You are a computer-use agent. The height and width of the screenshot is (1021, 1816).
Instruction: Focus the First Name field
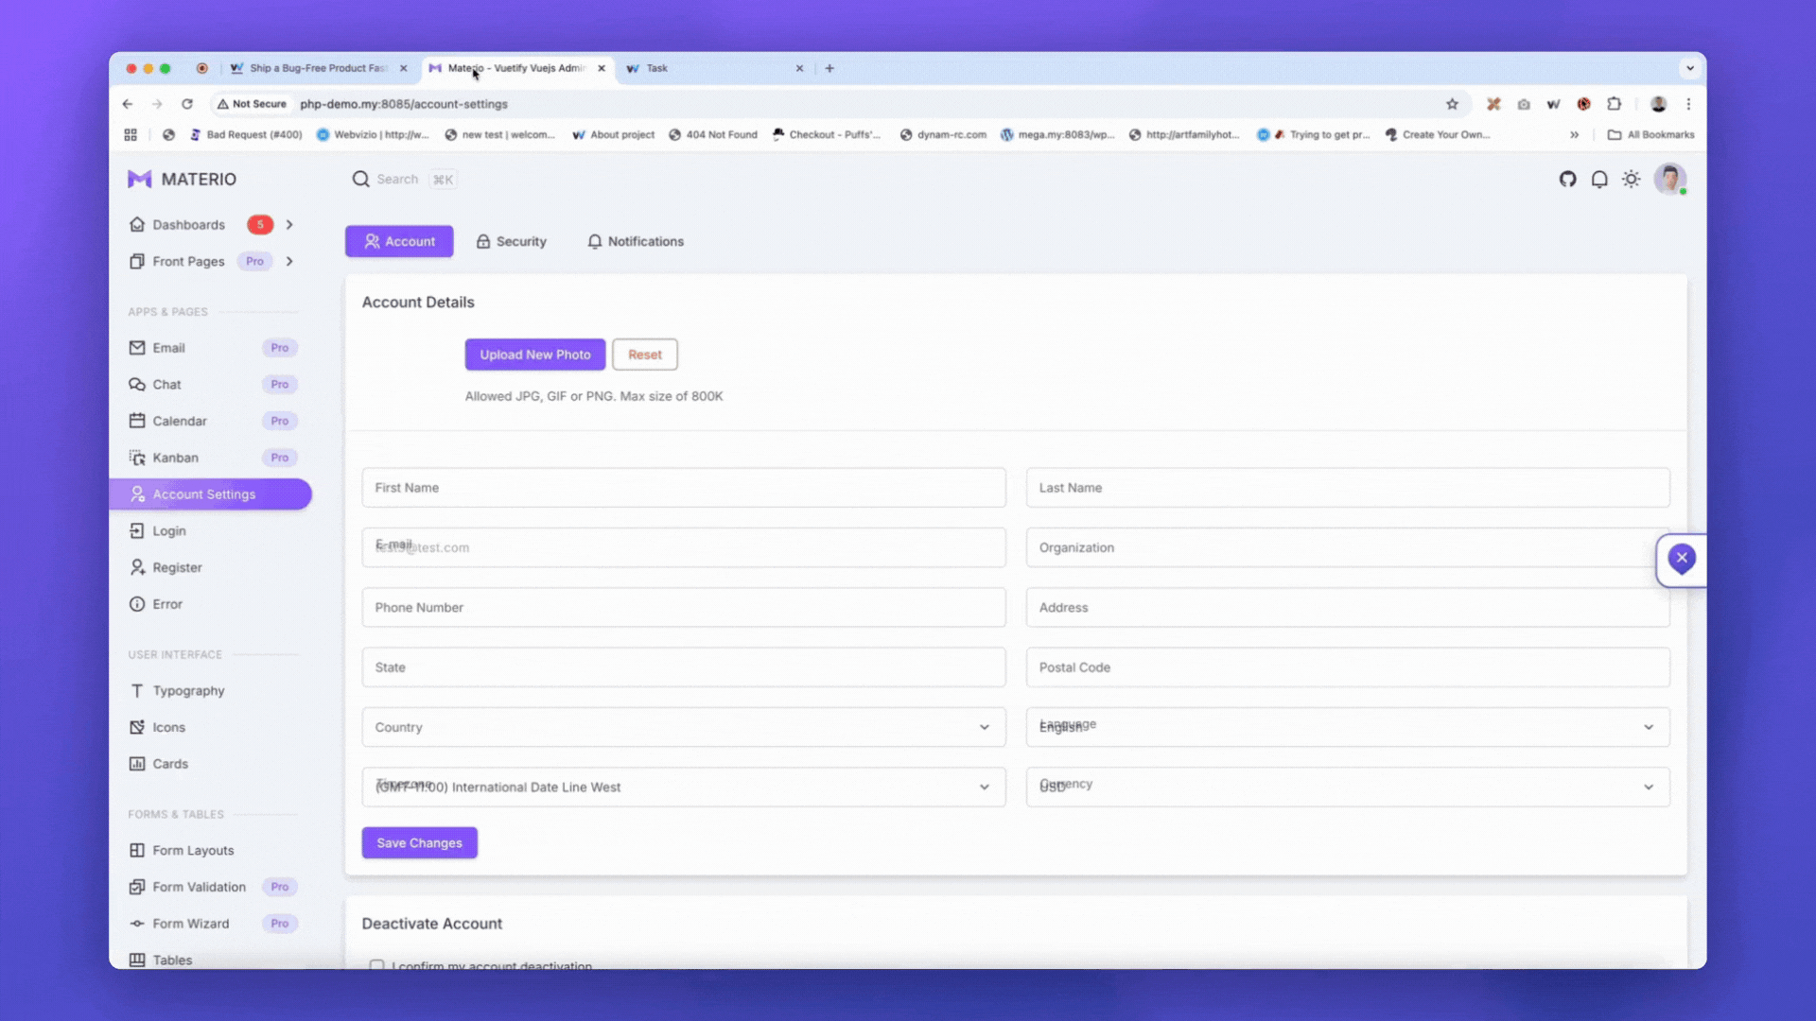pos(684,488)
